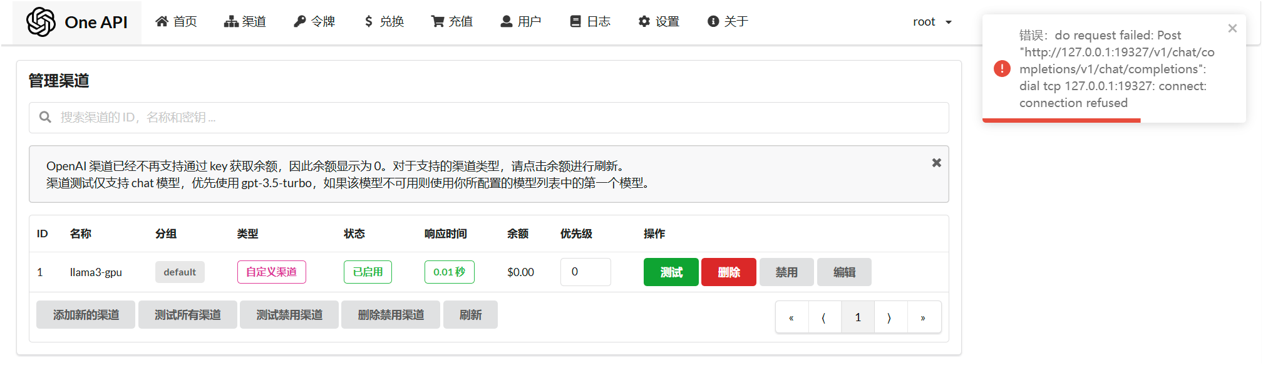Click the shopping cart icon for 充值
Viewport: 1263px width, 365px height.
(437, 22)
